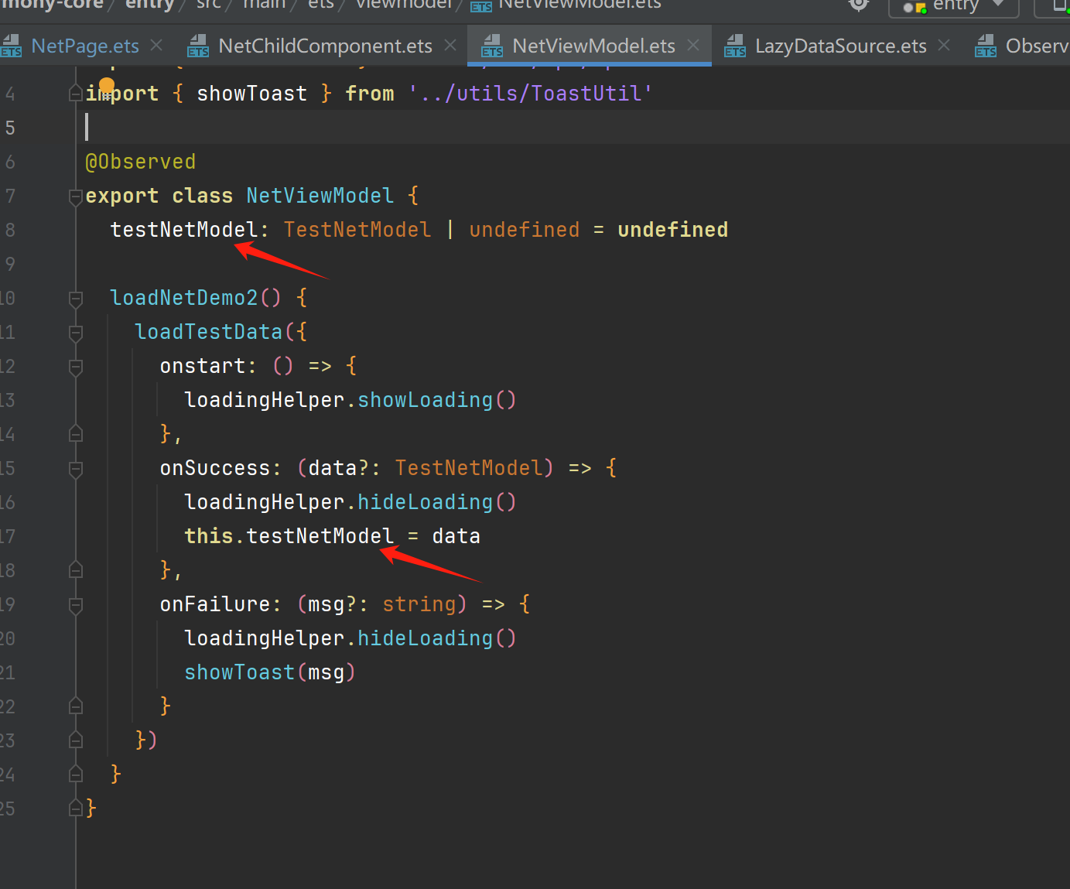Close the NetViewModel.ets tab

(x=693, y=46)
